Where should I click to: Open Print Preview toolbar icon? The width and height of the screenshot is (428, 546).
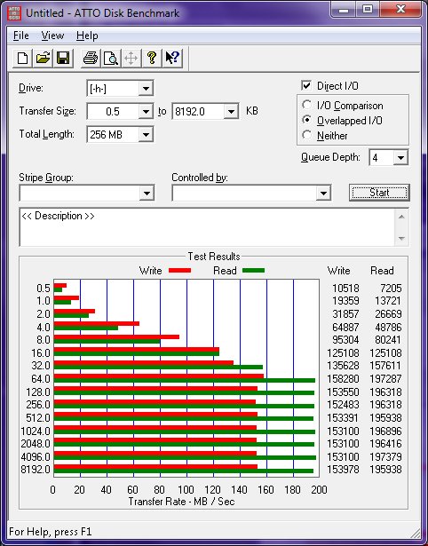click(111, 58)
